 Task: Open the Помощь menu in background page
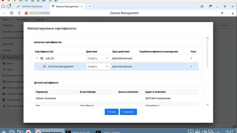pos(41,19)
